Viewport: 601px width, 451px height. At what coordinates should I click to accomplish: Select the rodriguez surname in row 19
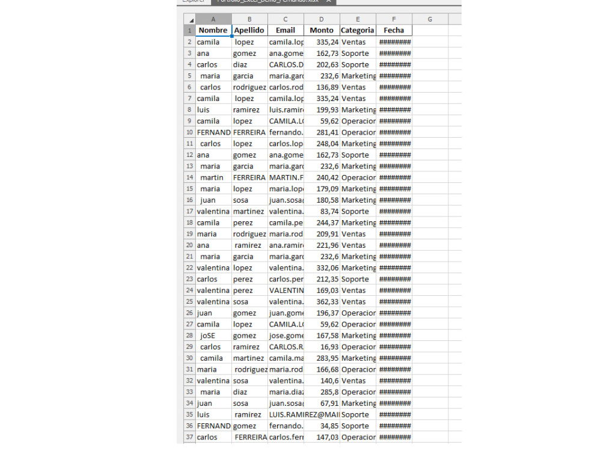249,234
